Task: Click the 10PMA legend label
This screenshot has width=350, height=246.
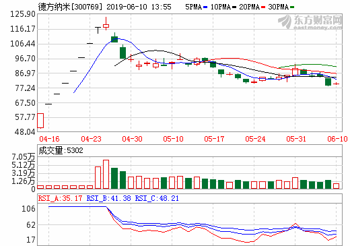Action: pos(221,7)
